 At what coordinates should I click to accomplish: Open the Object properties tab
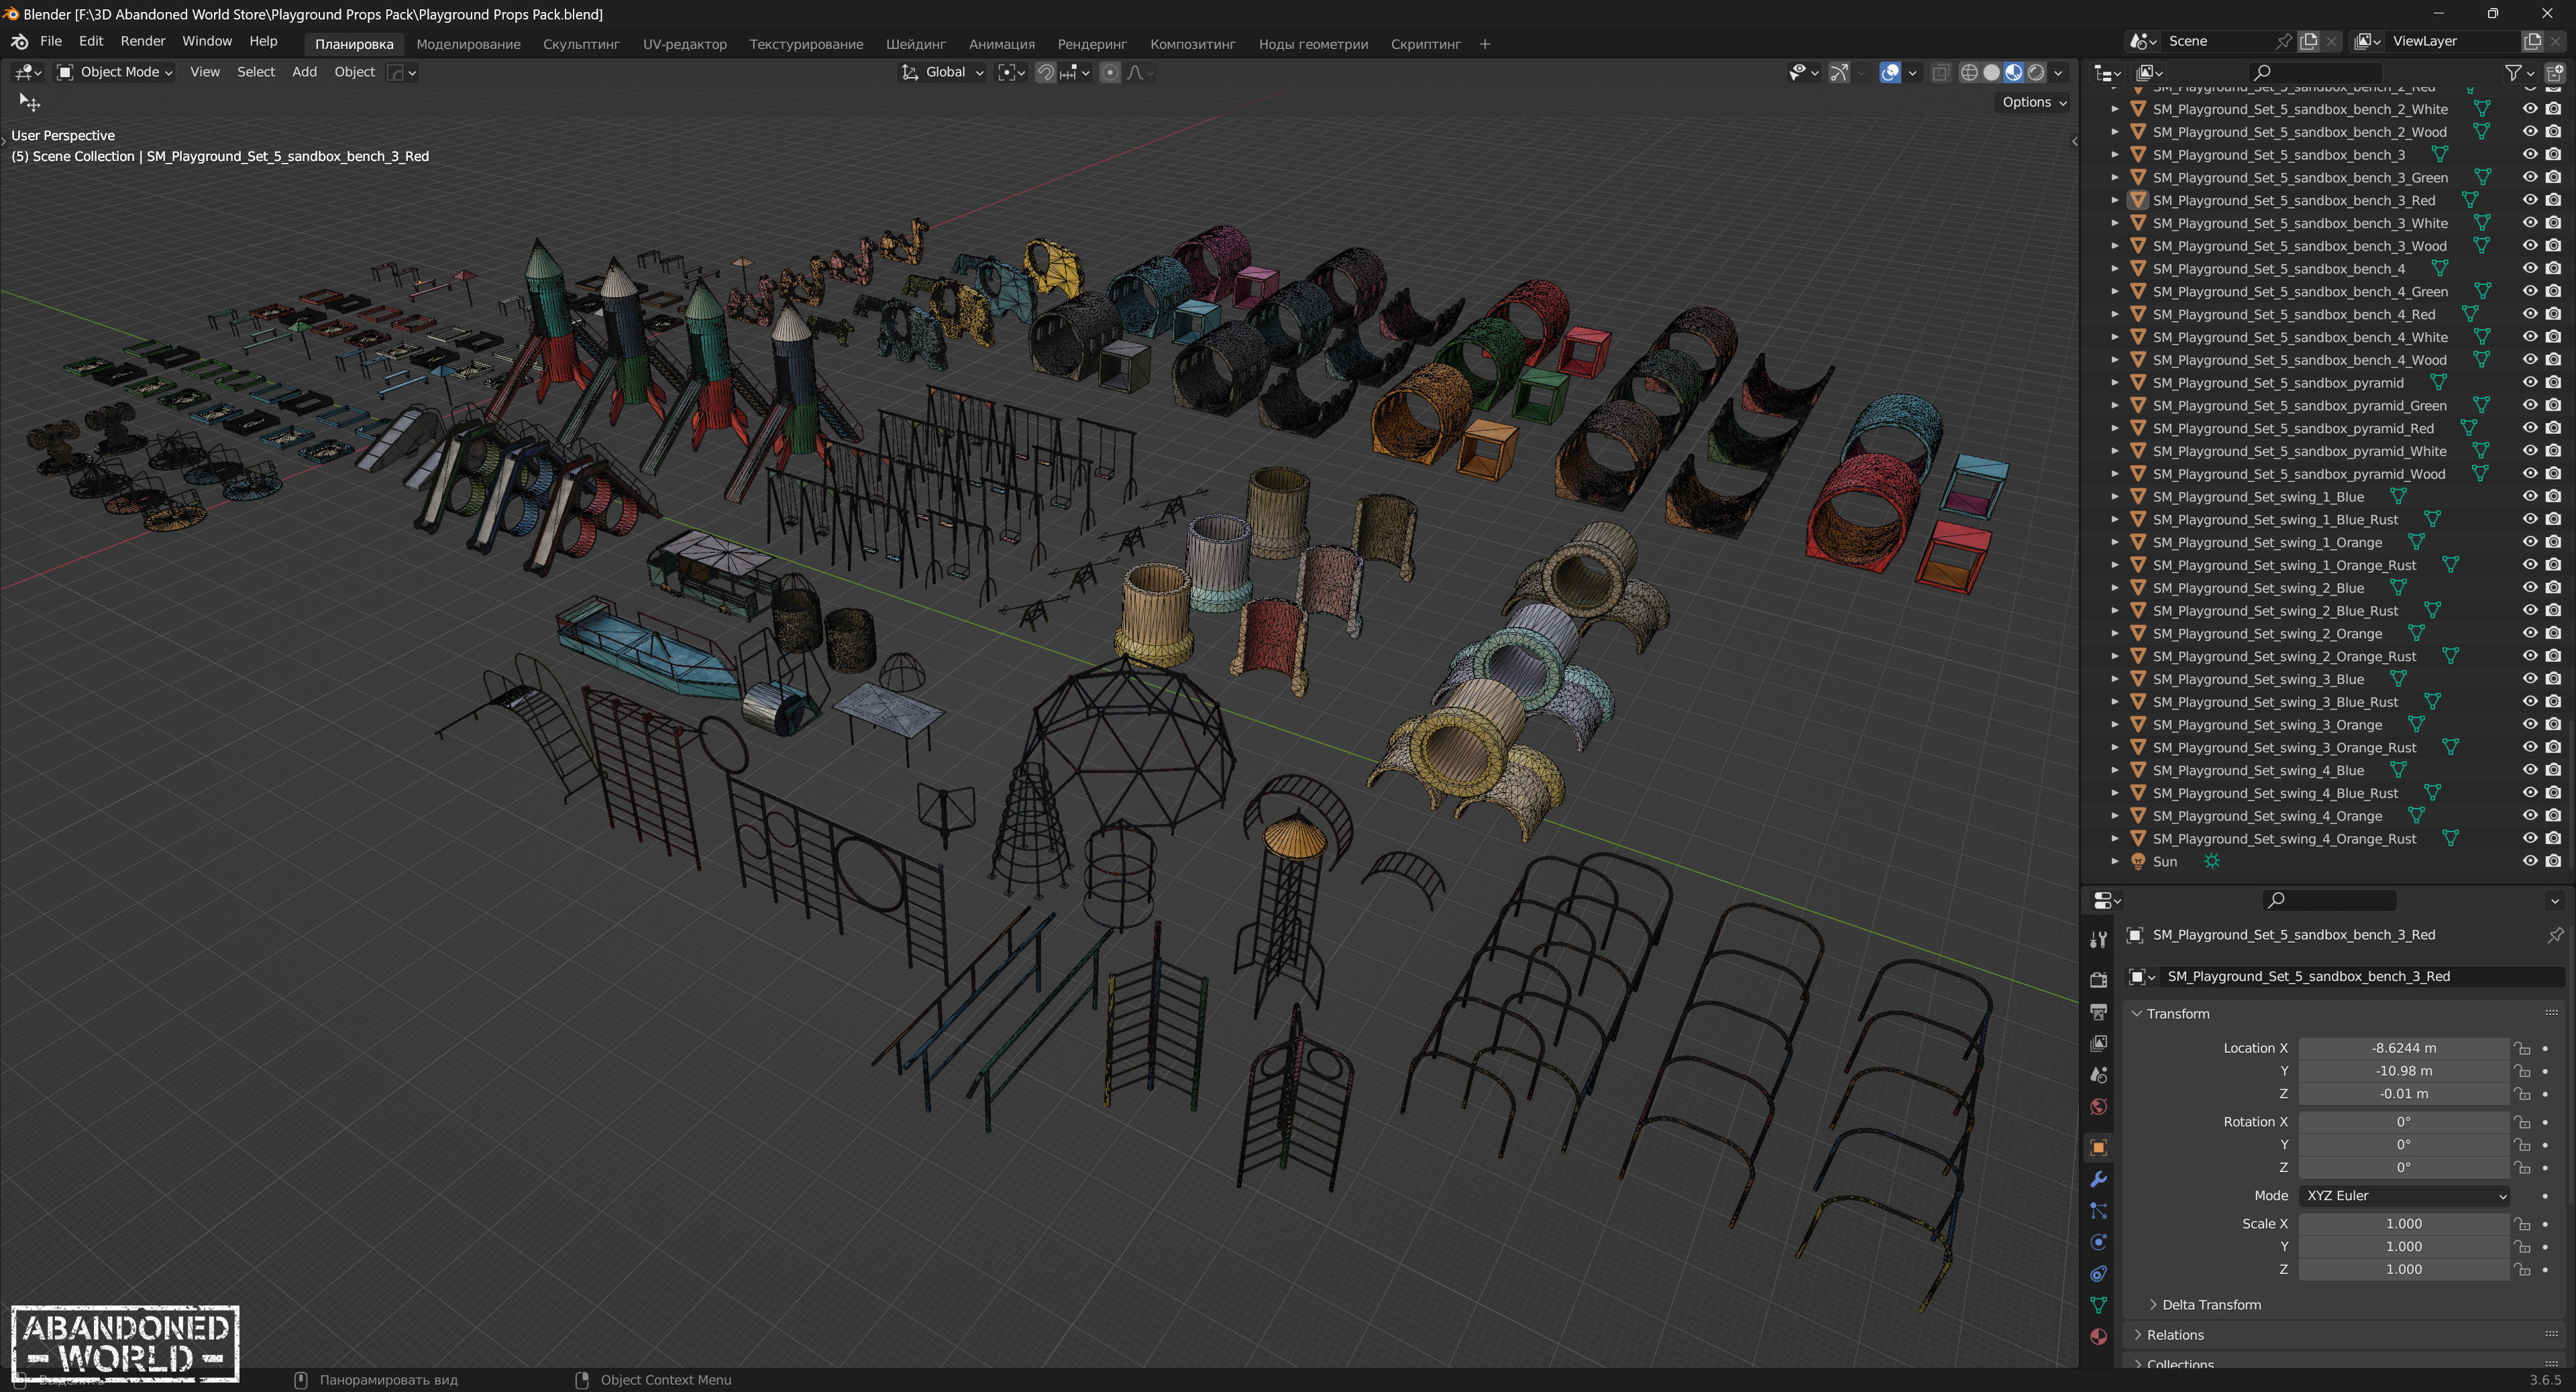(x=2098, y=1147)
